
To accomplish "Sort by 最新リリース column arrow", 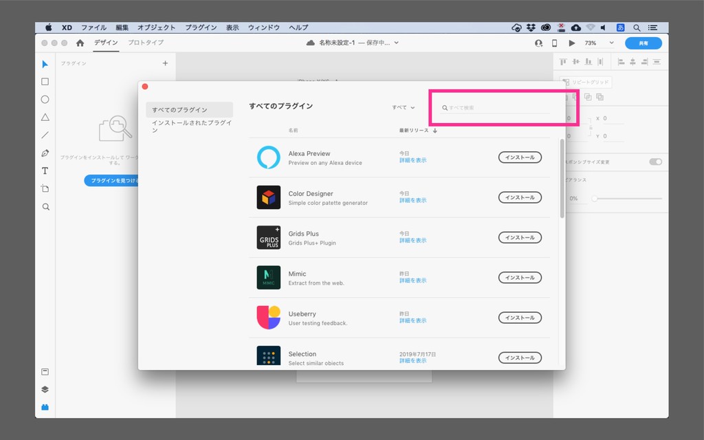I will pos(434,131).
